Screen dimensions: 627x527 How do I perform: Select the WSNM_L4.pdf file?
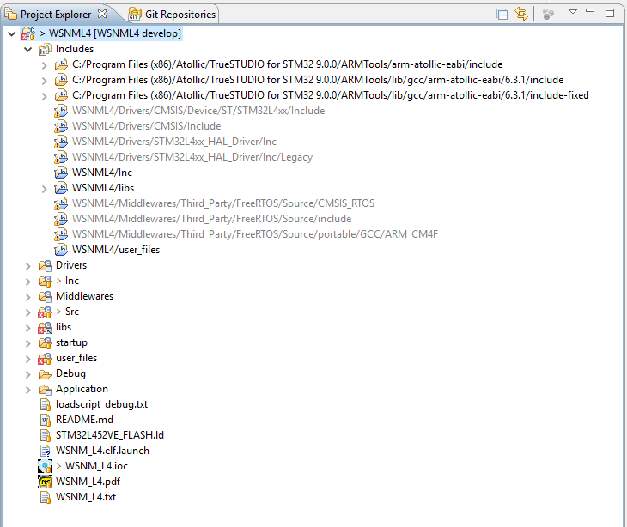[88, 482]
